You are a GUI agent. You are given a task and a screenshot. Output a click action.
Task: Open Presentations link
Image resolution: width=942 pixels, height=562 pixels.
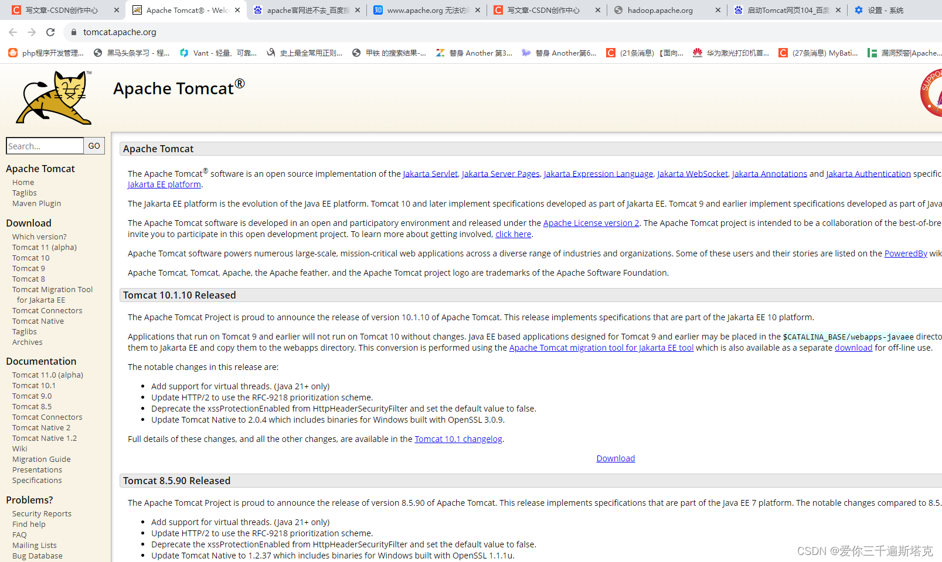click(x=37, y=470)
